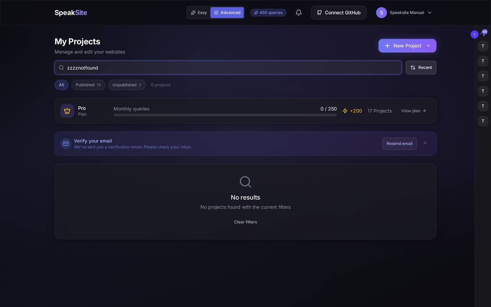491x307 pixels.
Task: Click the 'My Projects' heading
Action: 77,41
